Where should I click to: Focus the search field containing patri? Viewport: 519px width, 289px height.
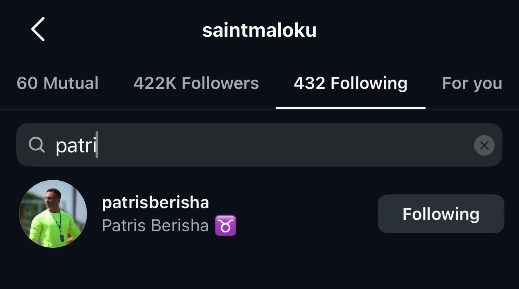coord(259,145)
